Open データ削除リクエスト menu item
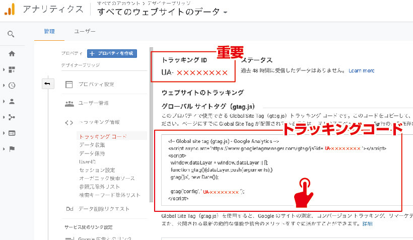413x240 pixels. (x=104, y=209)
